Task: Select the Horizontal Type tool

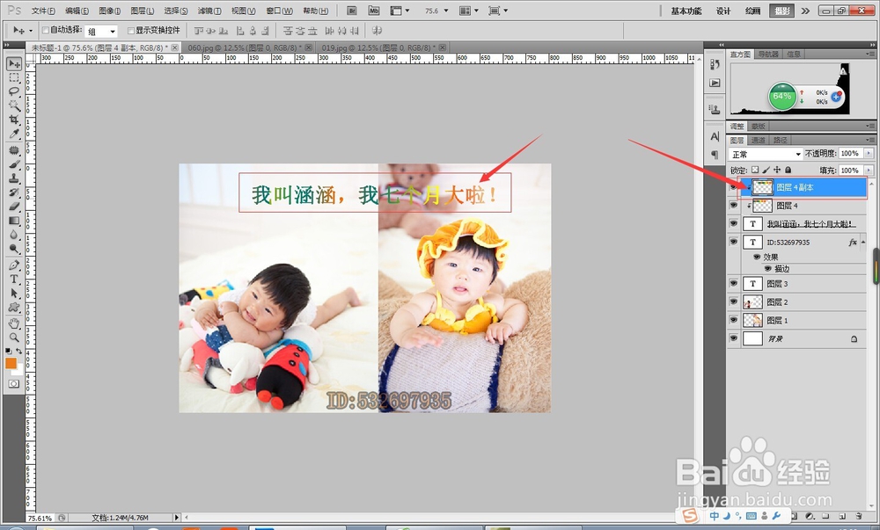Action: [x=14, y=280]
